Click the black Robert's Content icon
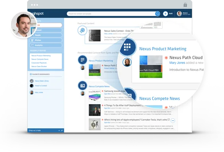 32,86
